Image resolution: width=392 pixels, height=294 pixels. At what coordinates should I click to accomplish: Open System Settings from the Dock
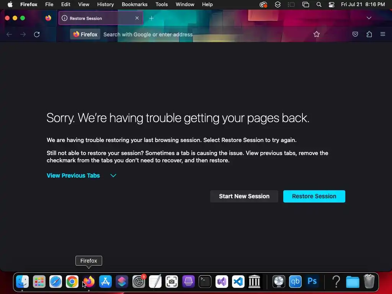(x=139, y=281)
